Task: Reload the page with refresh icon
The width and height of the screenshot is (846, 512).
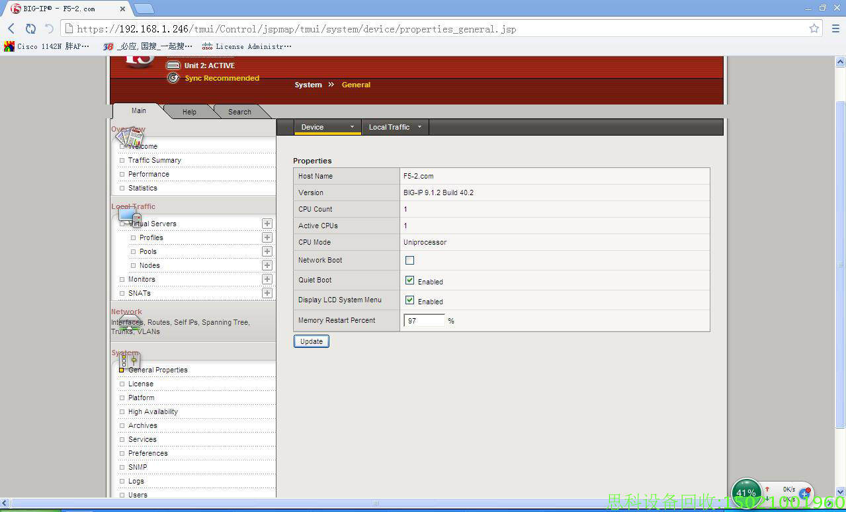Action: [30, 28]
